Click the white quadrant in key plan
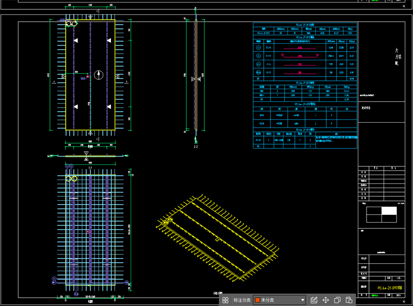The height and width of the screenshot is (306, 413). tap(389, 211)
